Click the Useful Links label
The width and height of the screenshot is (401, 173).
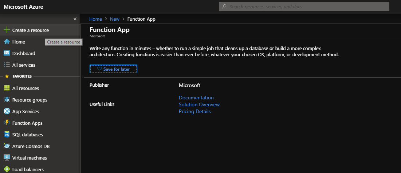(102, 104)
